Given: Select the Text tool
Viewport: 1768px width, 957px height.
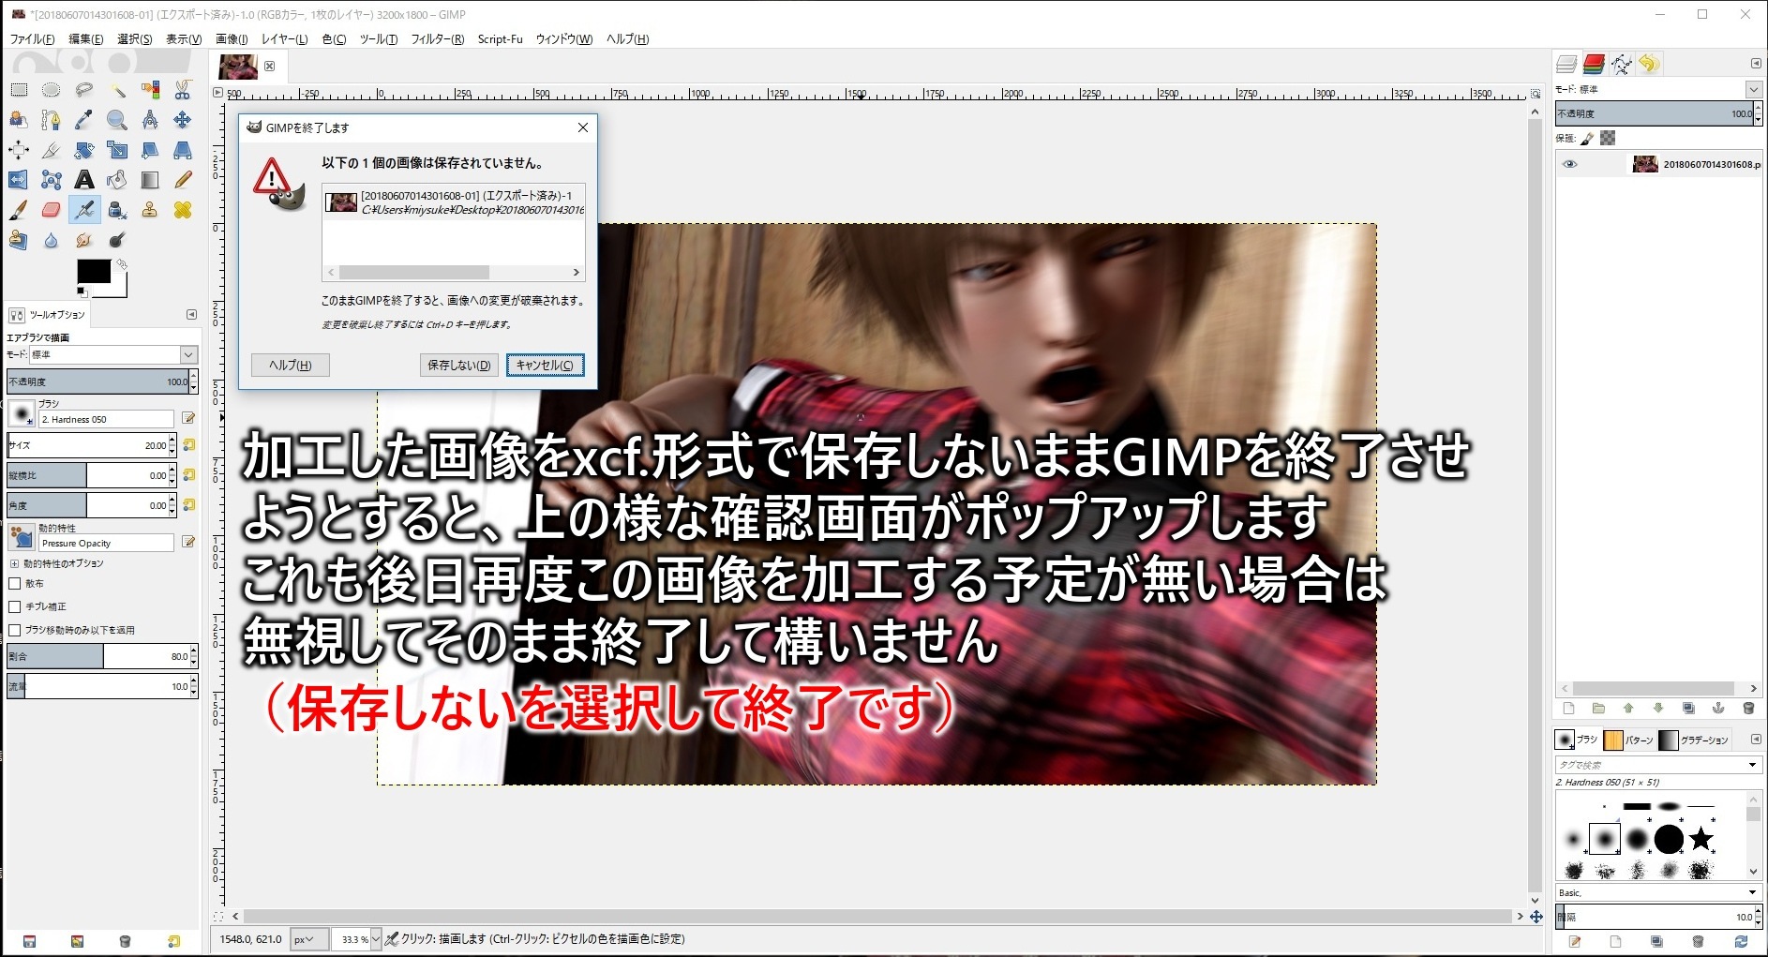Looking at the screenshot, I should click(x=84, y=180).
